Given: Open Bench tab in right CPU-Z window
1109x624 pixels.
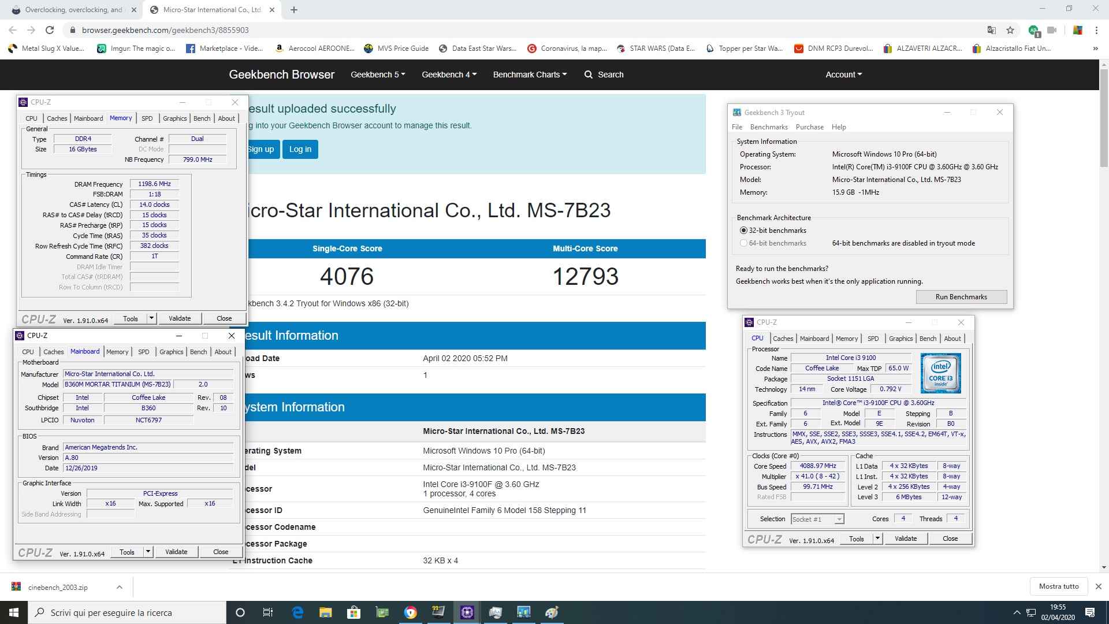Looking at the screenshot, I should 928,339.
